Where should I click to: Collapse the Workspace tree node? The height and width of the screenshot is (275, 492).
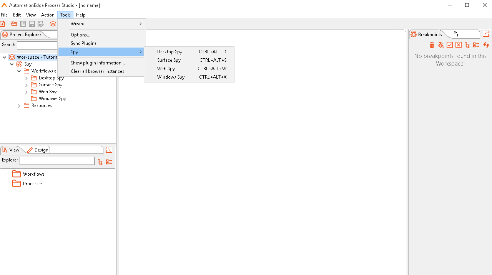5,57
